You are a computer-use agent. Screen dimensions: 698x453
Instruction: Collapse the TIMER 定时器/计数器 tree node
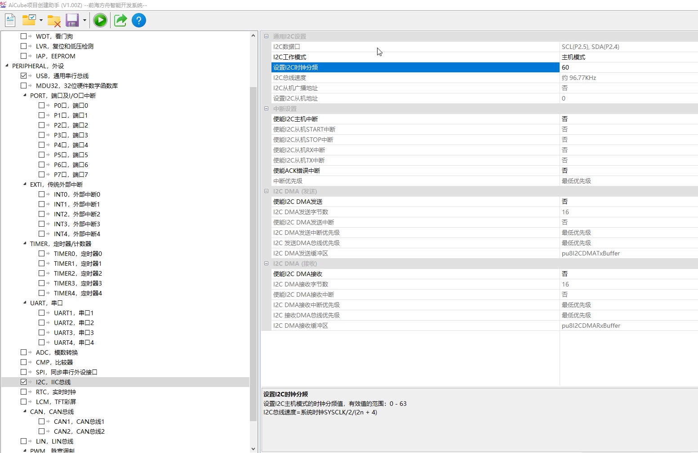[25, 244]
